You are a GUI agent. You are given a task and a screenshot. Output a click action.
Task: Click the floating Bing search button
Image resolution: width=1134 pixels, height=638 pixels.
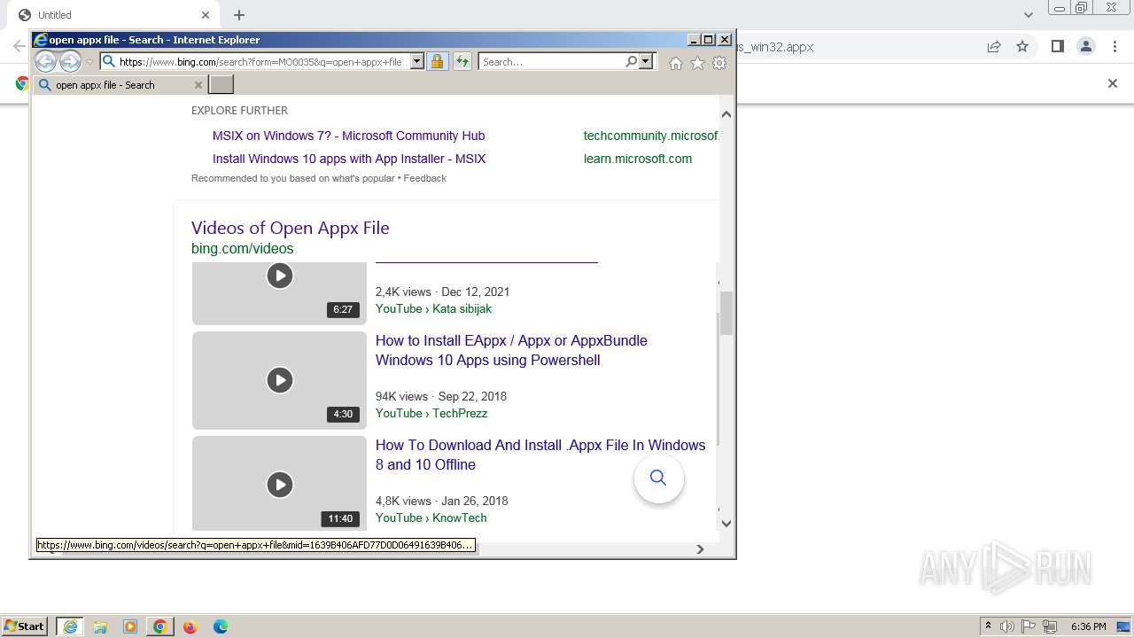point(658,478)
